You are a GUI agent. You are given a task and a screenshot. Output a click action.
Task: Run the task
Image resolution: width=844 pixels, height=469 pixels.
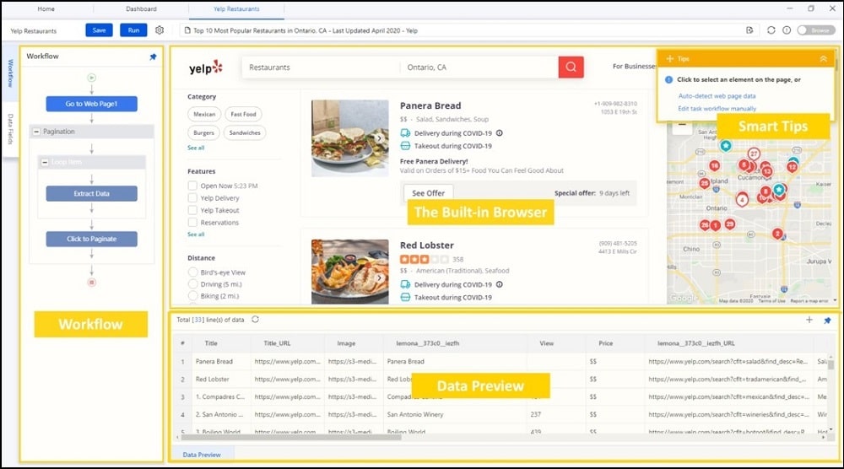[133, 30]
